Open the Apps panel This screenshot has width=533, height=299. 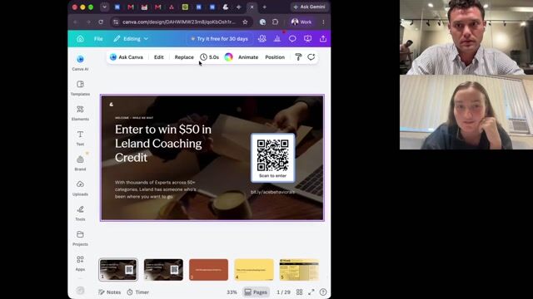pyautogui.click(x=80, y=263)
